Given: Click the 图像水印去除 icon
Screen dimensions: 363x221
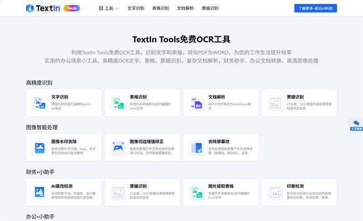Looking at the screenshot, I should click(x=39, y=148).
